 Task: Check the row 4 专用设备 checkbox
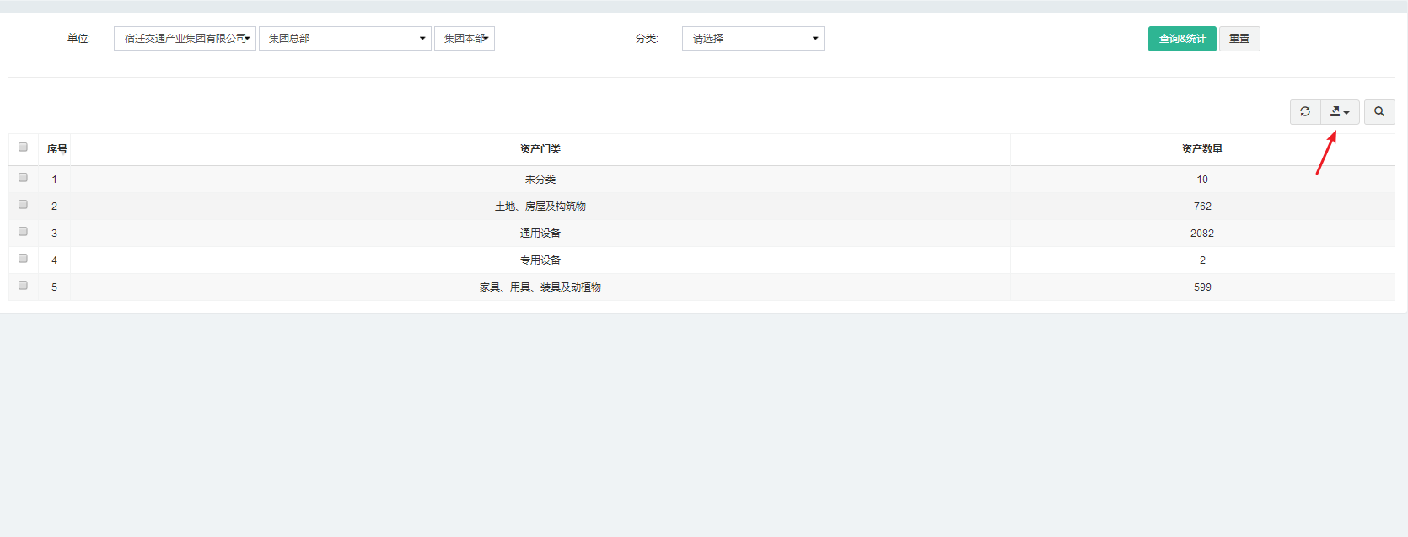coord(23,259)
